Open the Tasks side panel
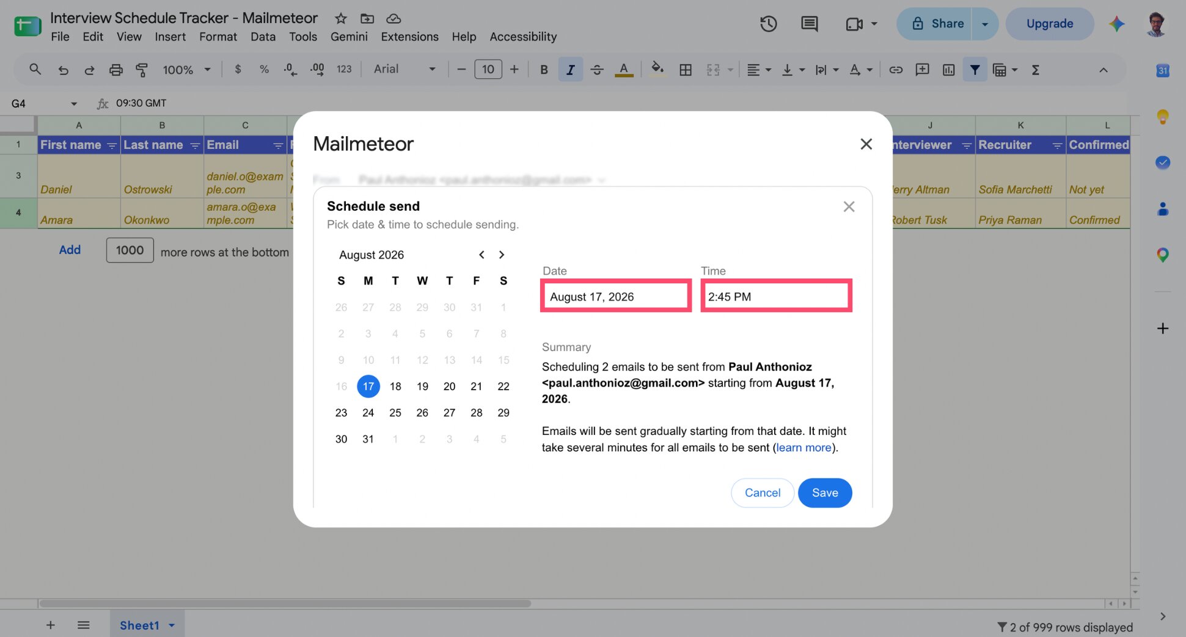 pyautogui.click(x=1162, y=162)
